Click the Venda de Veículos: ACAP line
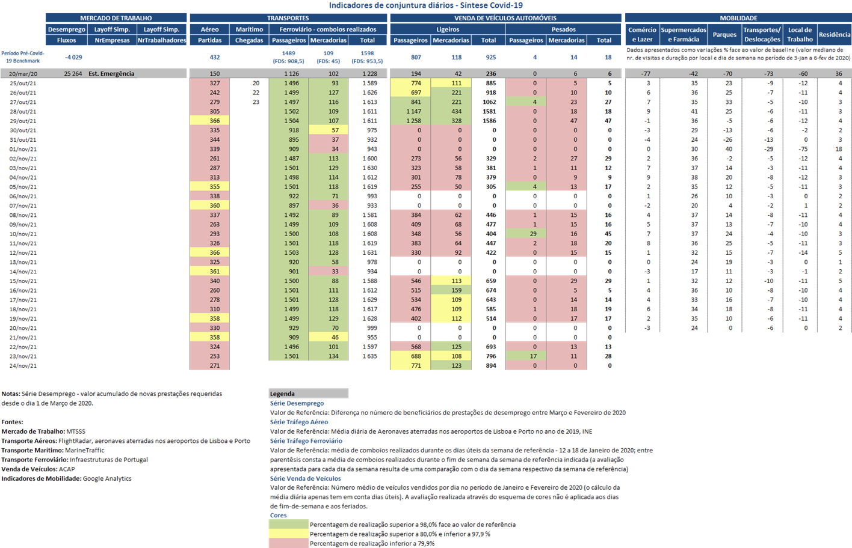Screen dimensions: 852x548 tap(38, 469)
